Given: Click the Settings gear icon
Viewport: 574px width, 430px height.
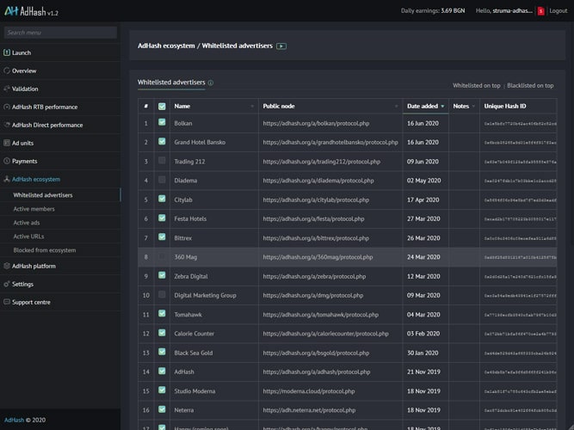Looking at the screenshot, I should click(7, 284).
